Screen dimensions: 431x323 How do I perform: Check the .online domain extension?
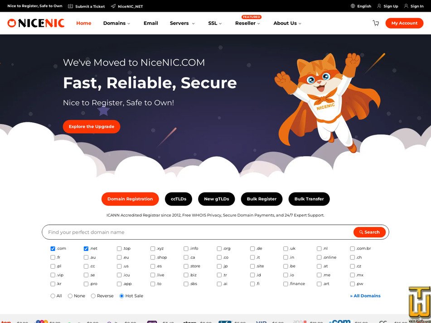click(319, 257)
